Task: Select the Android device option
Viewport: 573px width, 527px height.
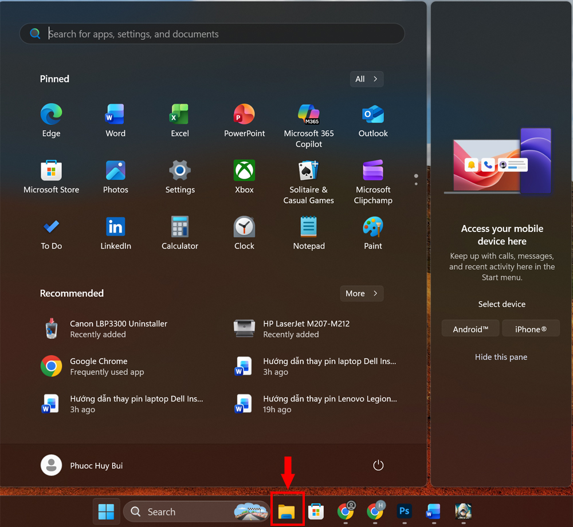Action: 470,328
